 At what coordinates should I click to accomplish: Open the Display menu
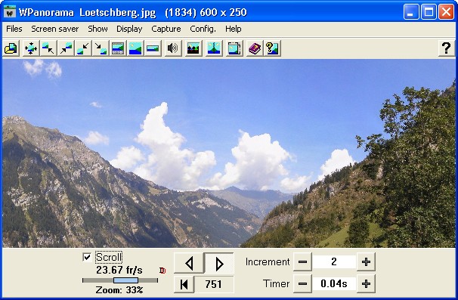[x=129, y=29]
